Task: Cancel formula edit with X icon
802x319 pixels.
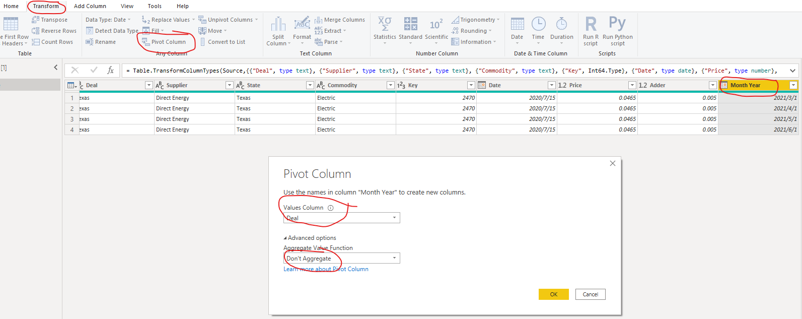Action: (75, 70)
